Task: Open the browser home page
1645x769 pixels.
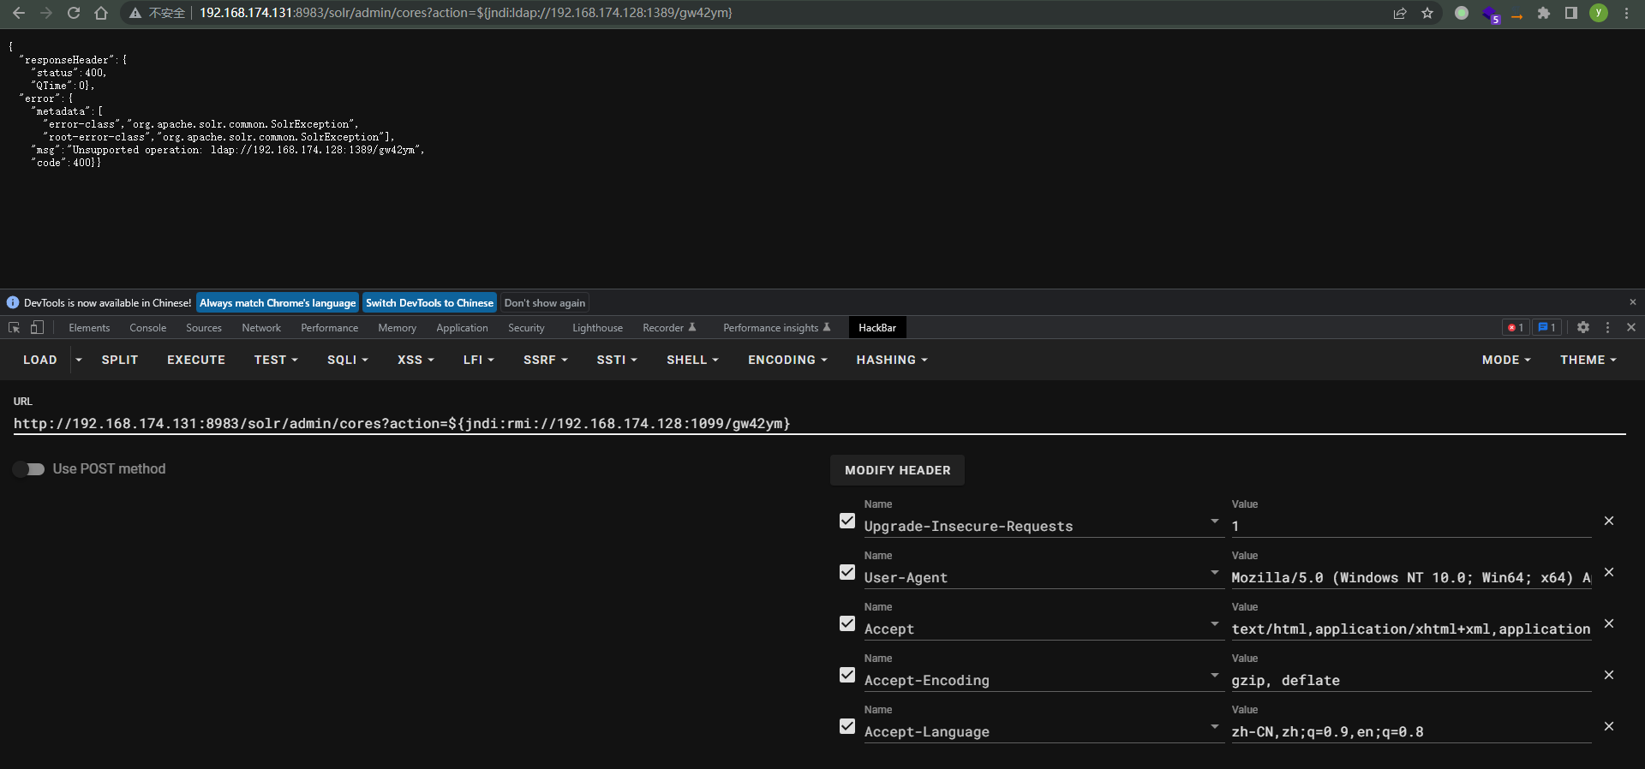Action: coord(101,13)
